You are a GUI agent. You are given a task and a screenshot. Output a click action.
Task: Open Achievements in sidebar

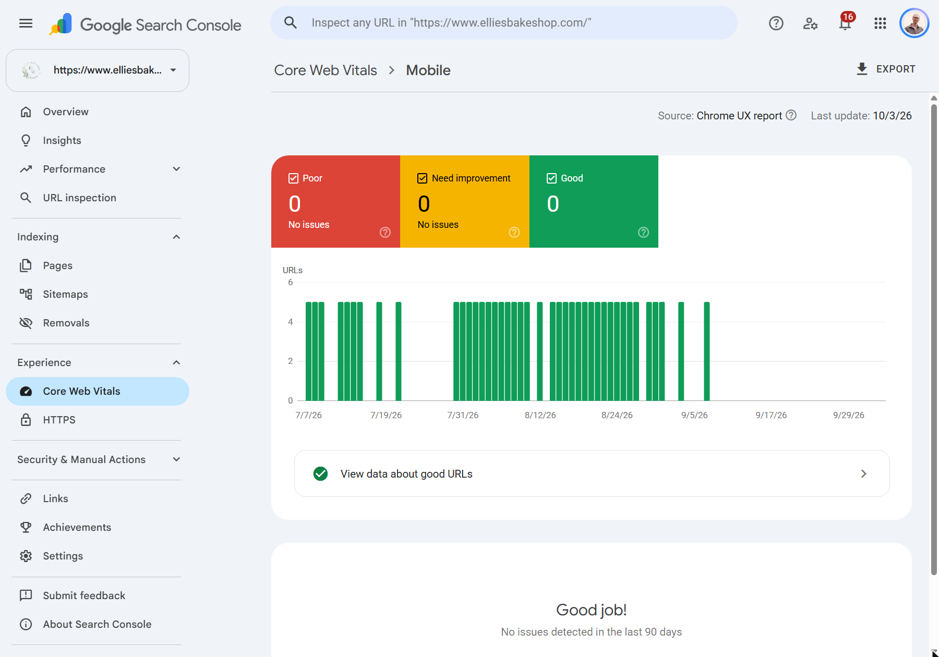(x=98, y=527)
